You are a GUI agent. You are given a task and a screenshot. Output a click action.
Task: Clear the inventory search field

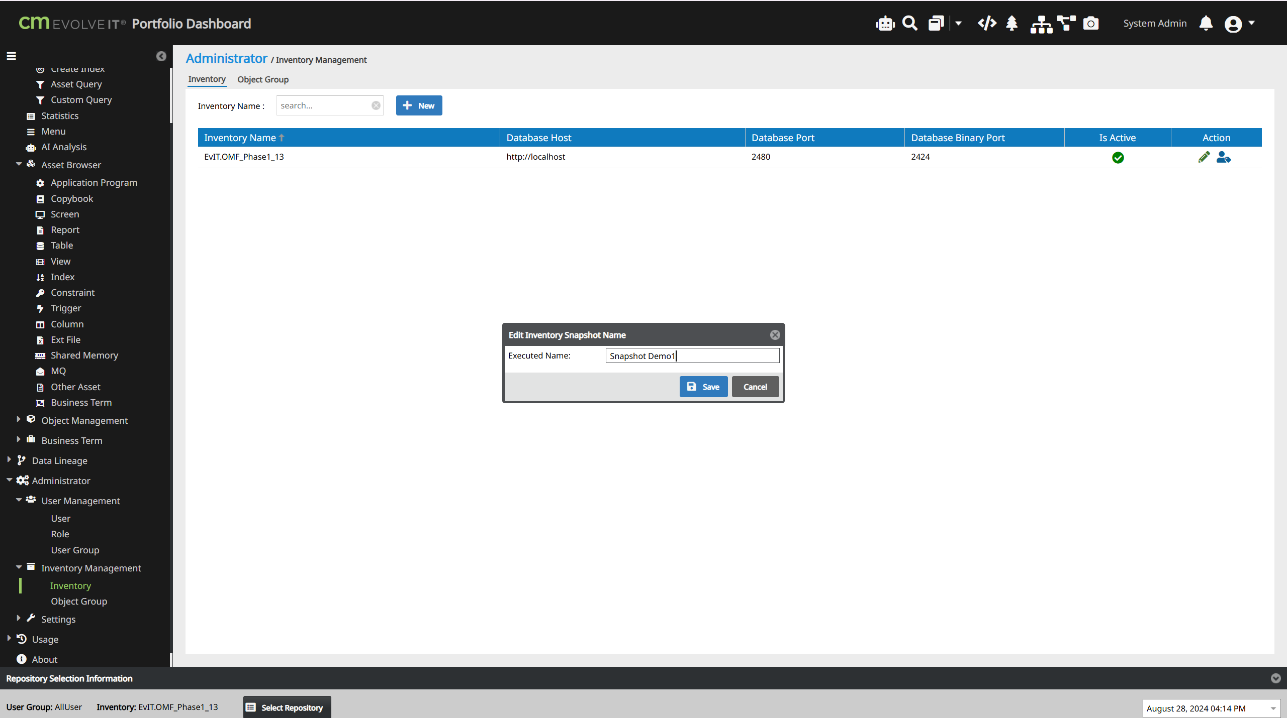pyautogui.click(x=376, y=105)
